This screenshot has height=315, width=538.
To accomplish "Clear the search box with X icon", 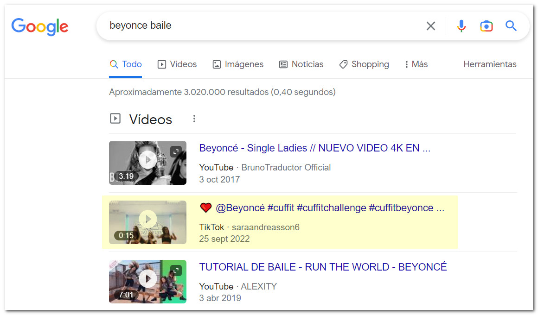I will tap(431, 26).
